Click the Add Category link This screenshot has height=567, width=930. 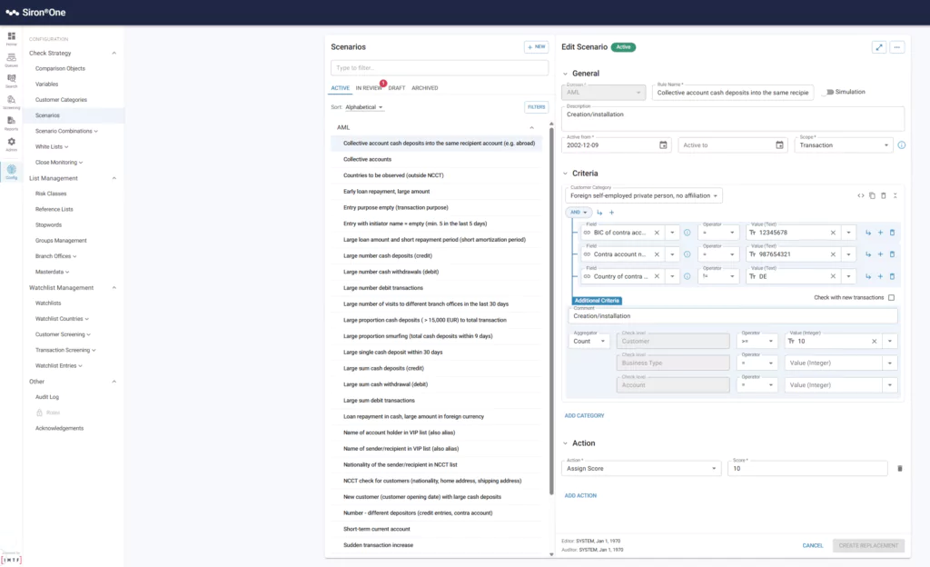(x=584, y=415)
